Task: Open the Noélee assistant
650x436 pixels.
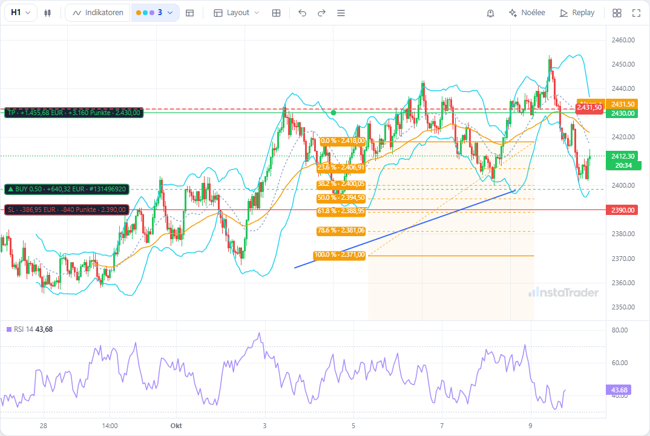Action: (x=527, y=13)
